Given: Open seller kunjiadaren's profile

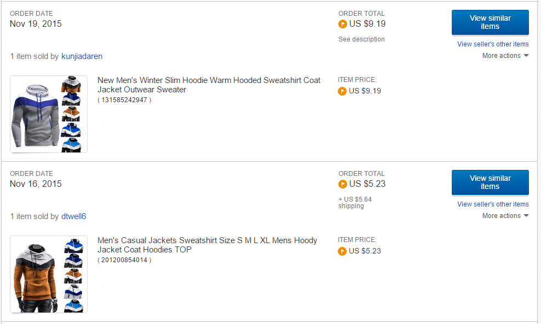Looking at the screenshot, I should pos(82,56).
